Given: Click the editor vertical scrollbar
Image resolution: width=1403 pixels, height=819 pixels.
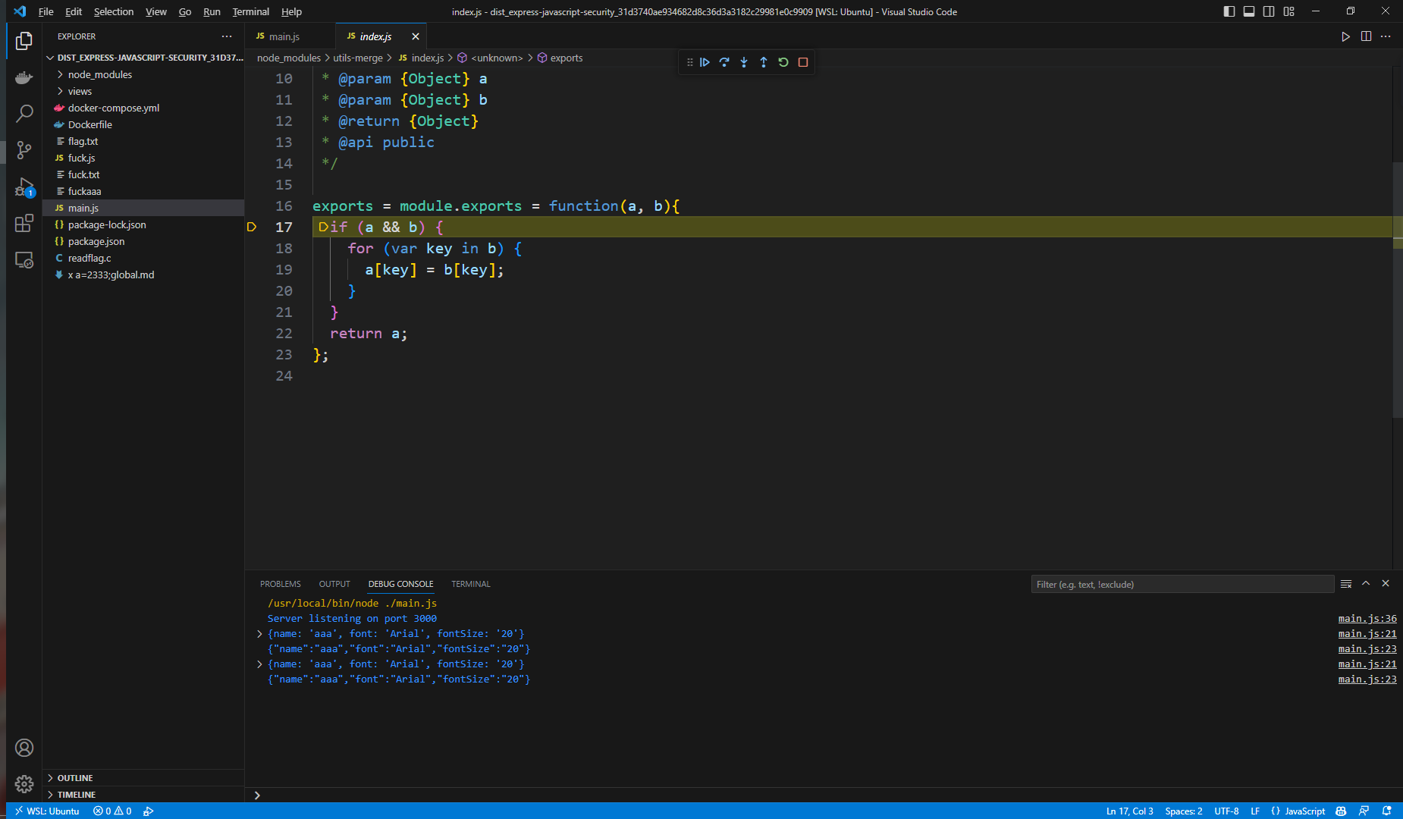Looking at the screenshot, I should [x=1398, y=288].
